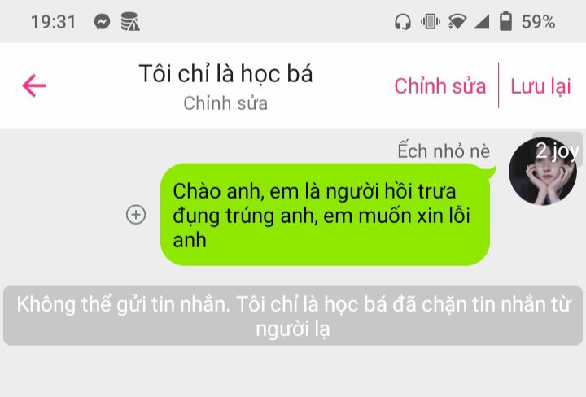
Task: Tap the green message bubble
Action: (325, 215)
